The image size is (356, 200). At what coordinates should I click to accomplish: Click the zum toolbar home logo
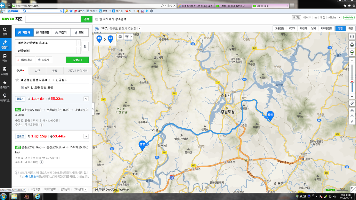point(13,11)
